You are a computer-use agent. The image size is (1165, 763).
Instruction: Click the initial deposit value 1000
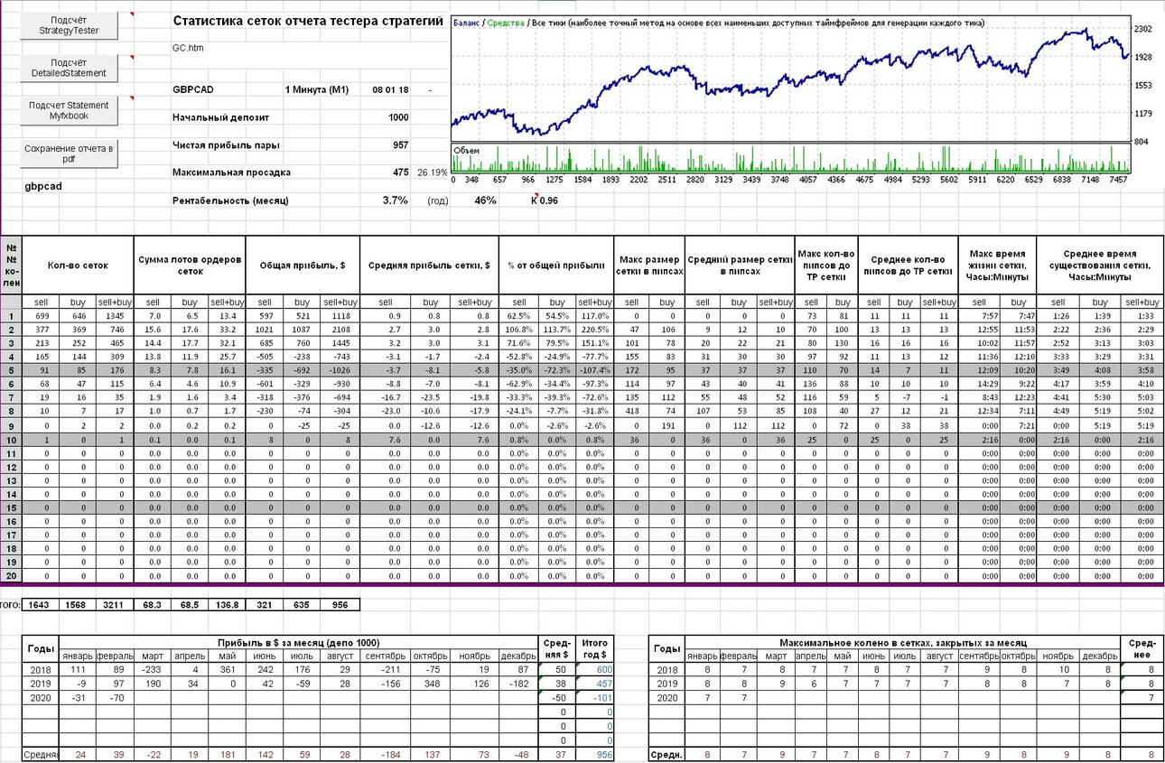click(398, 117)
